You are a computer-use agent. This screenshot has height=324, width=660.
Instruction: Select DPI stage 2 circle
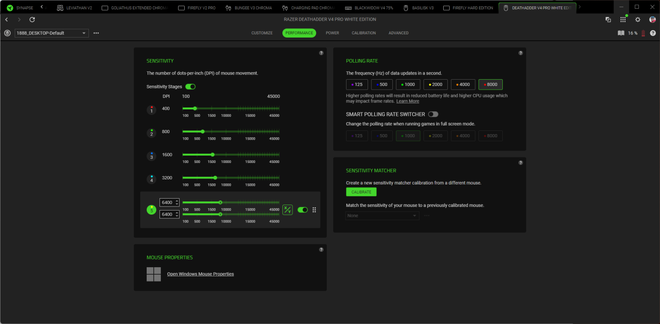[151, 133]
